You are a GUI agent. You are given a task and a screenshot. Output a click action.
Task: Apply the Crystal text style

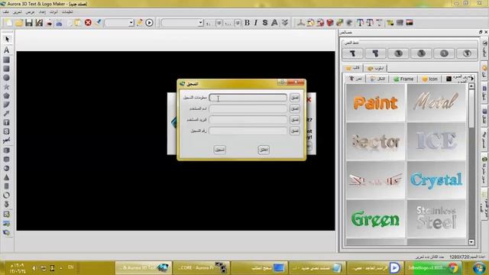436,180
